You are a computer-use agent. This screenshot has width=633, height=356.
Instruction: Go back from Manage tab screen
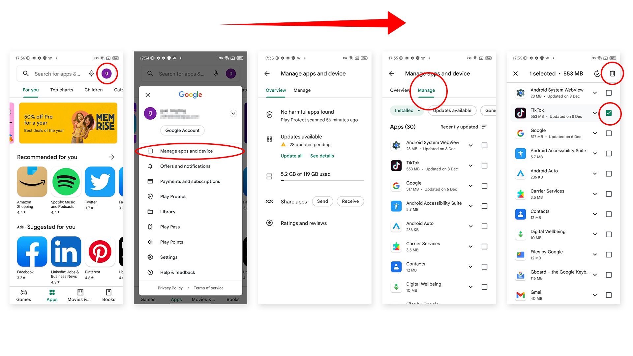click(x=391, y=74)
